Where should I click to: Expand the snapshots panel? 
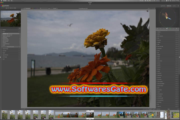(x=2, y=30)
